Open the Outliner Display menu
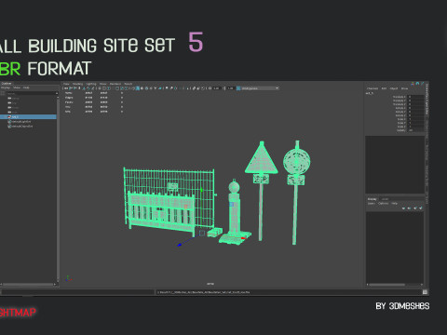Viewport: 447px width, 335px height. click(x=6, y=87)
